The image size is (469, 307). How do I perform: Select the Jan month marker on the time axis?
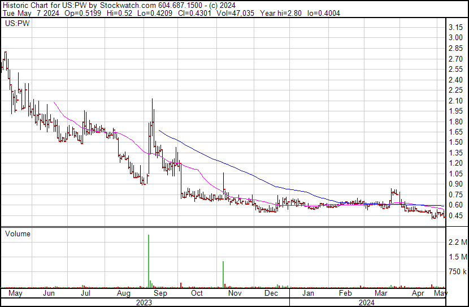(x=308, y=294)
